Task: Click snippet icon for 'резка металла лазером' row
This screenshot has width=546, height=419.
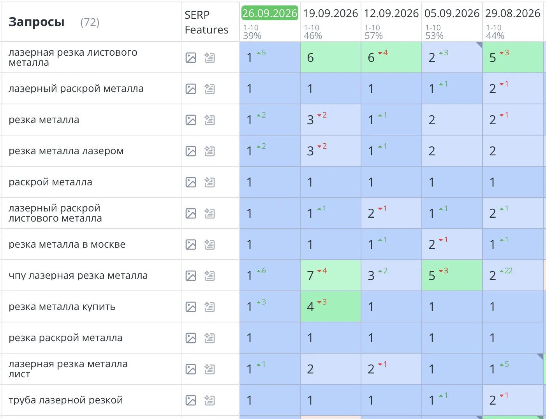Action: pos(210,151)
